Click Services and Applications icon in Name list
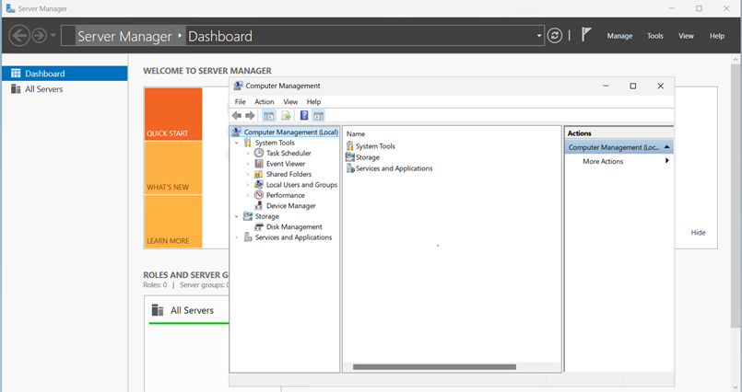The image size is (742, 392). pos(350,168)
